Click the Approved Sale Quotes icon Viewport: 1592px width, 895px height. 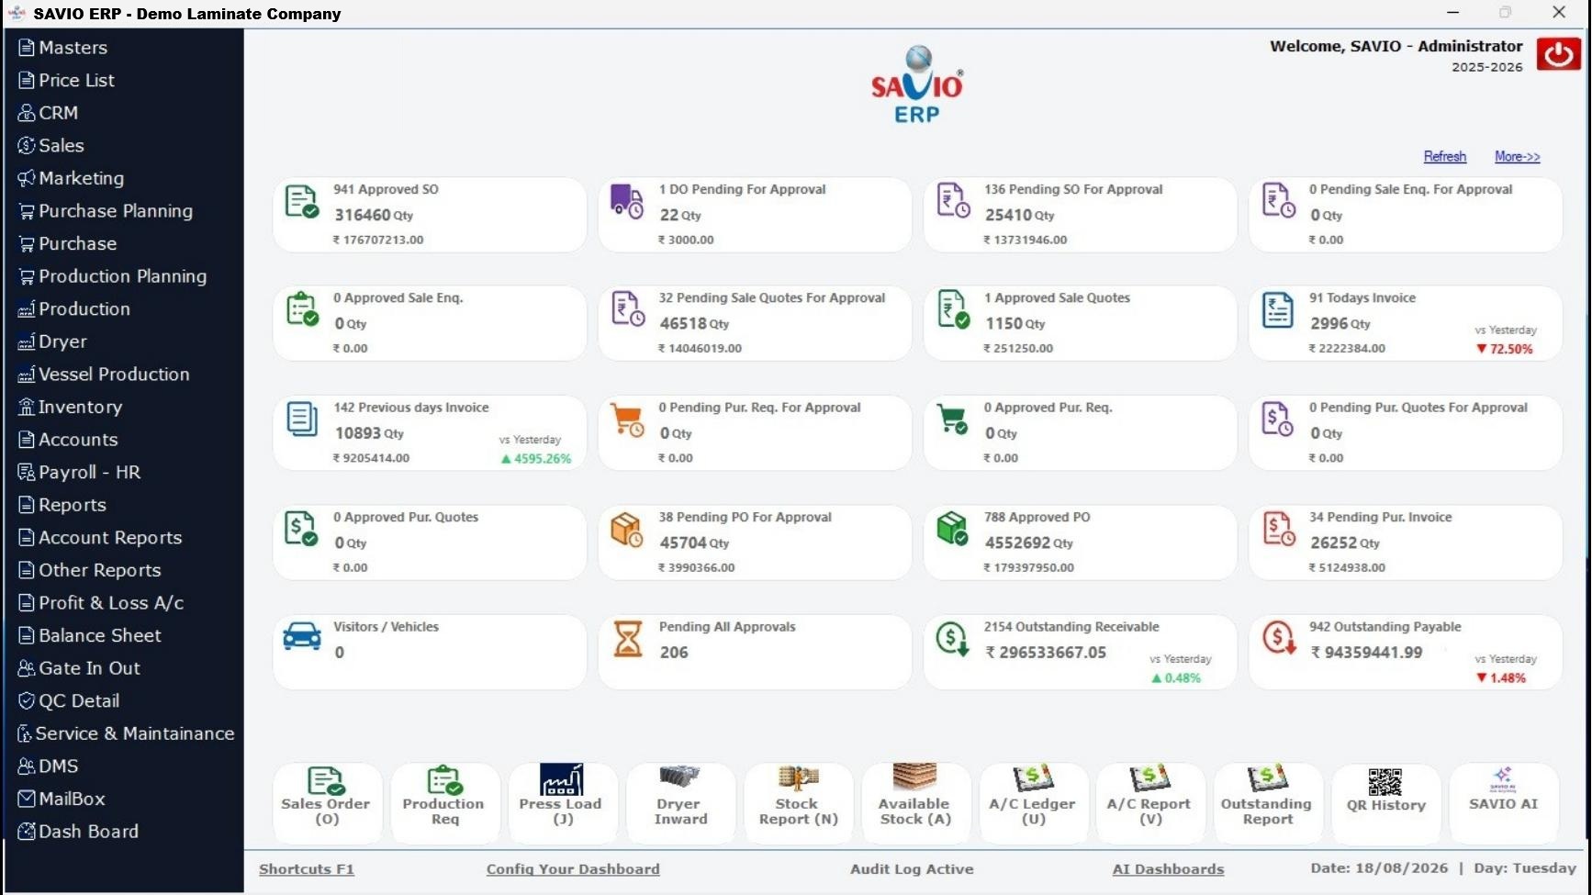[x=953, y=310]
